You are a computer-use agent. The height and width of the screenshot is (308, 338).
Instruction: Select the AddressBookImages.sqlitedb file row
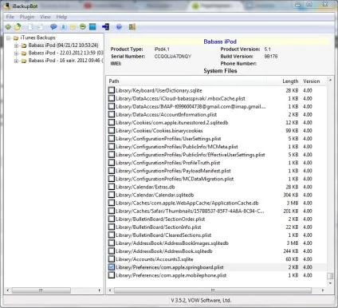coord(217,243)
